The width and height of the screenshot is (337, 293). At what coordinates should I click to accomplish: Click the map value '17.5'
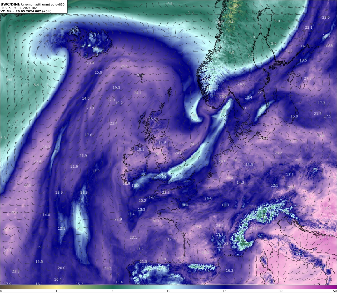pos(328,116)
